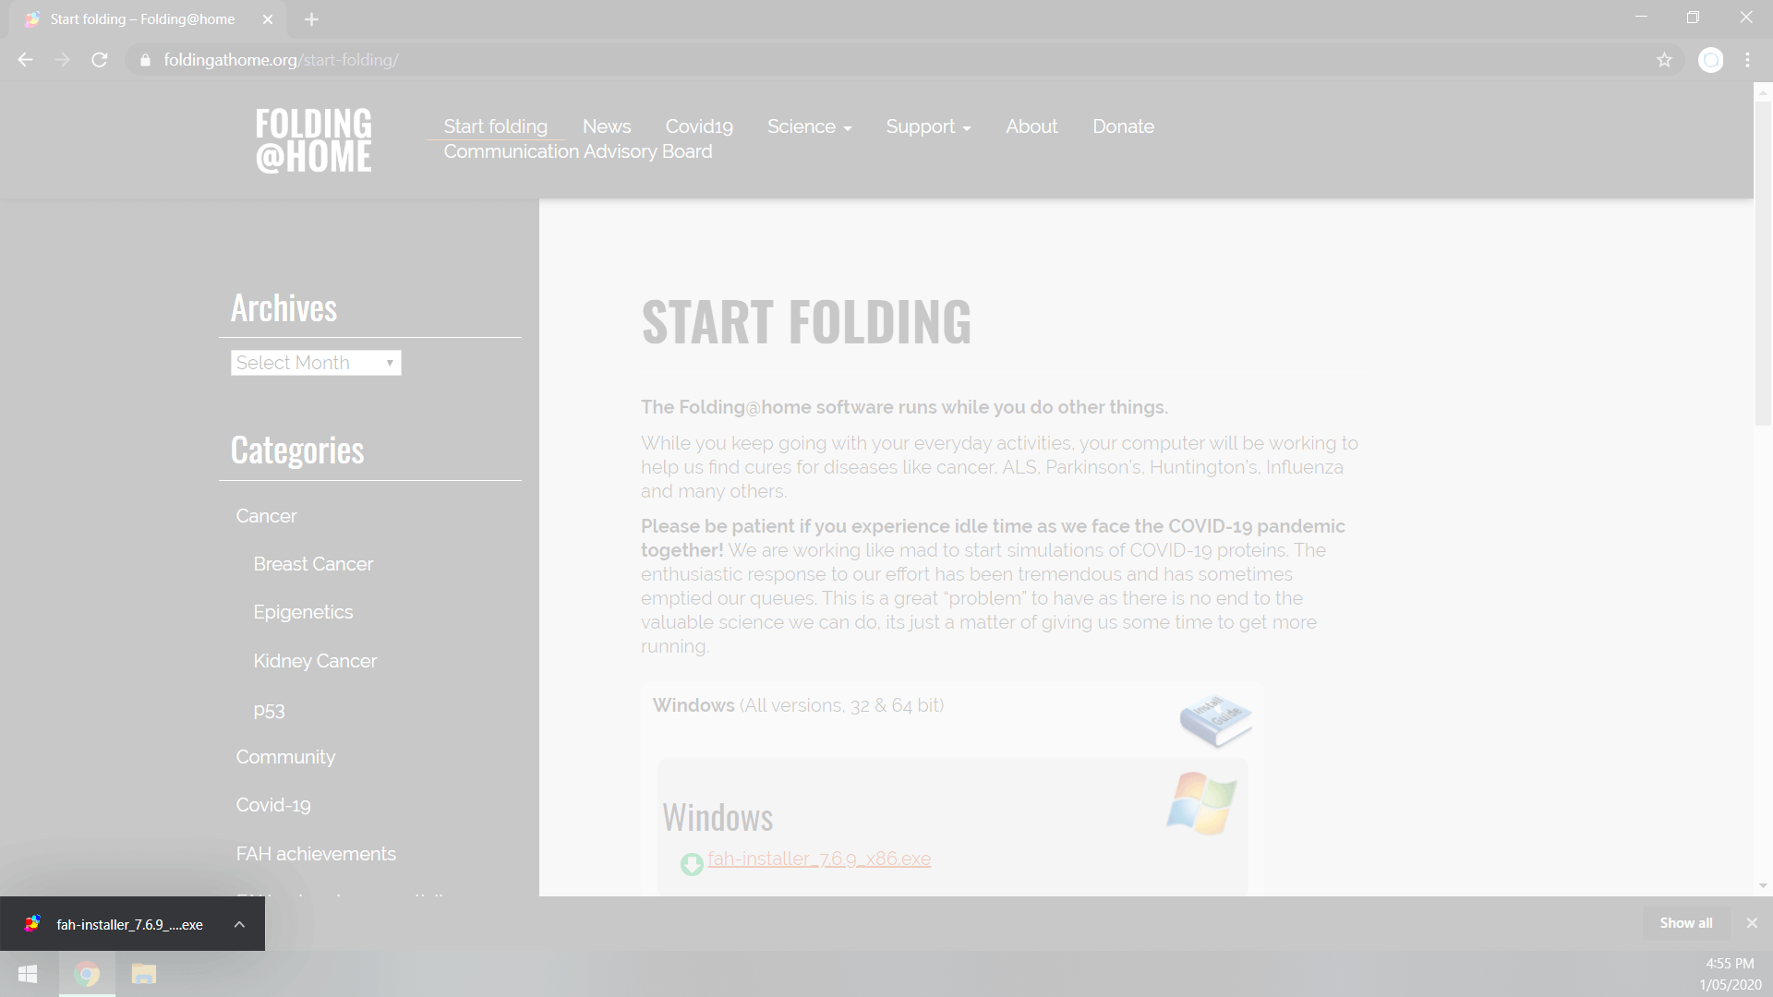Expand the Science navigation dropdown

pos(809,126)
